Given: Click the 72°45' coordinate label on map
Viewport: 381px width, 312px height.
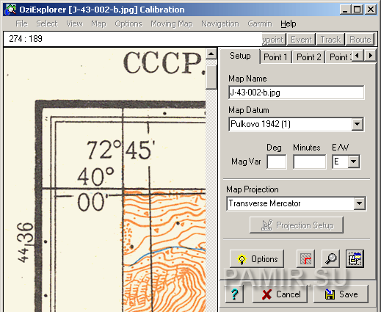Looking at the screenshot, I should [x=121, y=150].
